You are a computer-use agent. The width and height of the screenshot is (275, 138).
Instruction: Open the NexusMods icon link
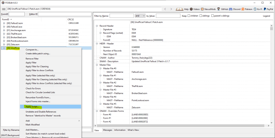(x=203, y=9)
